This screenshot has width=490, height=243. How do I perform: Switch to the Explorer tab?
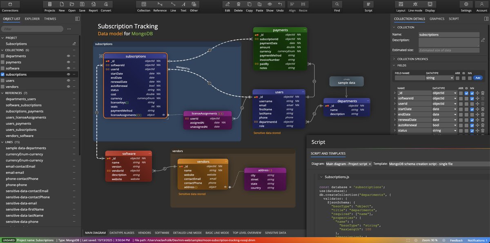click(32, 19)
